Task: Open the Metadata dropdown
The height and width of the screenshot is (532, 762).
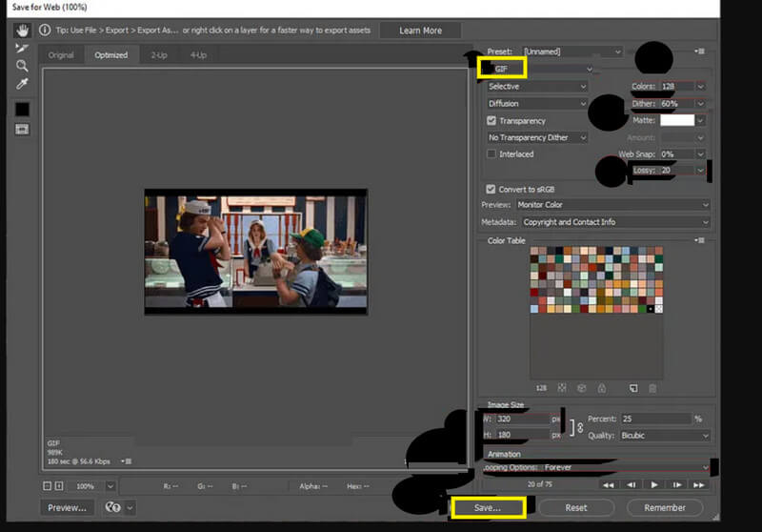Action: (615, 222)
